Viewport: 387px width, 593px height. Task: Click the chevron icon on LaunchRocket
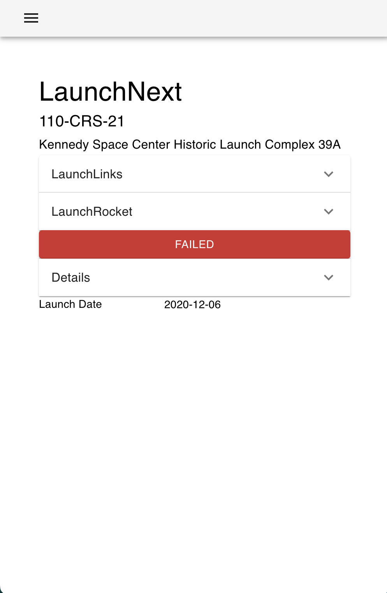pos(329,211)
